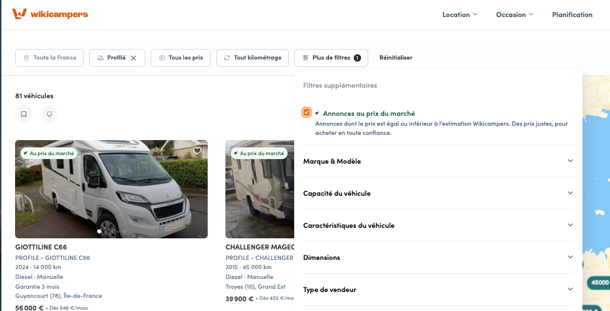Click the Wikicampers logo
The image size is (610, 311).
50,14
